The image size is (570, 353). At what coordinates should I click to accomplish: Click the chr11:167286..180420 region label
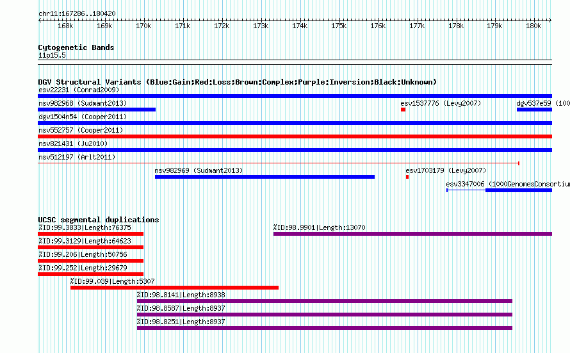point(77,13)
